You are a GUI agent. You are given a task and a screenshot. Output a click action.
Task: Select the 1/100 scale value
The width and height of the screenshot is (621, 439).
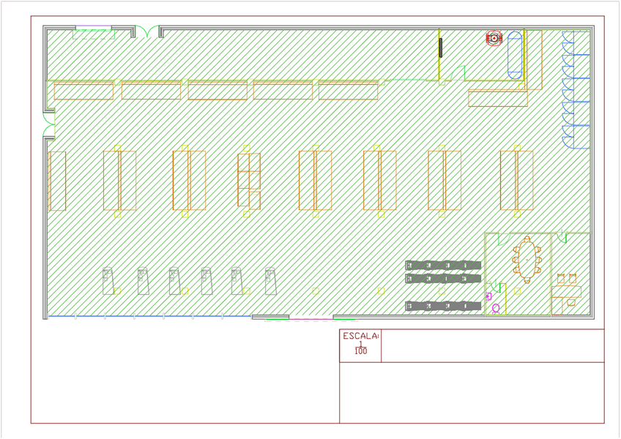pyautogui.click(x=360, y=348)
